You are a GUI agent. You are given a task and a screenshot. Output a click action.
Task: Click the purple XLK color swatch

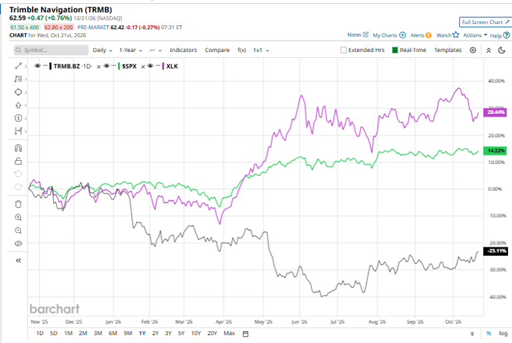[x=163, y=66]
